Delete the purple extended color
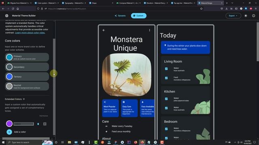This screenshot has height=145, width=259. pos(38,124)
